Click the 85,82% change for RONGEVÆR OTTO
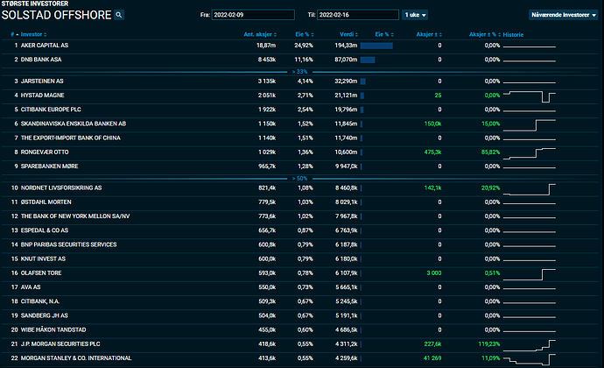 click(x=490, y=152)
